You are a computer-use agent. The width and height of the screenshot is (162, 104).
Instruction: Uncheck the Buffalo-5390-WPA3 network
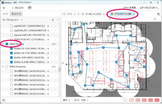tap(11, 57)
